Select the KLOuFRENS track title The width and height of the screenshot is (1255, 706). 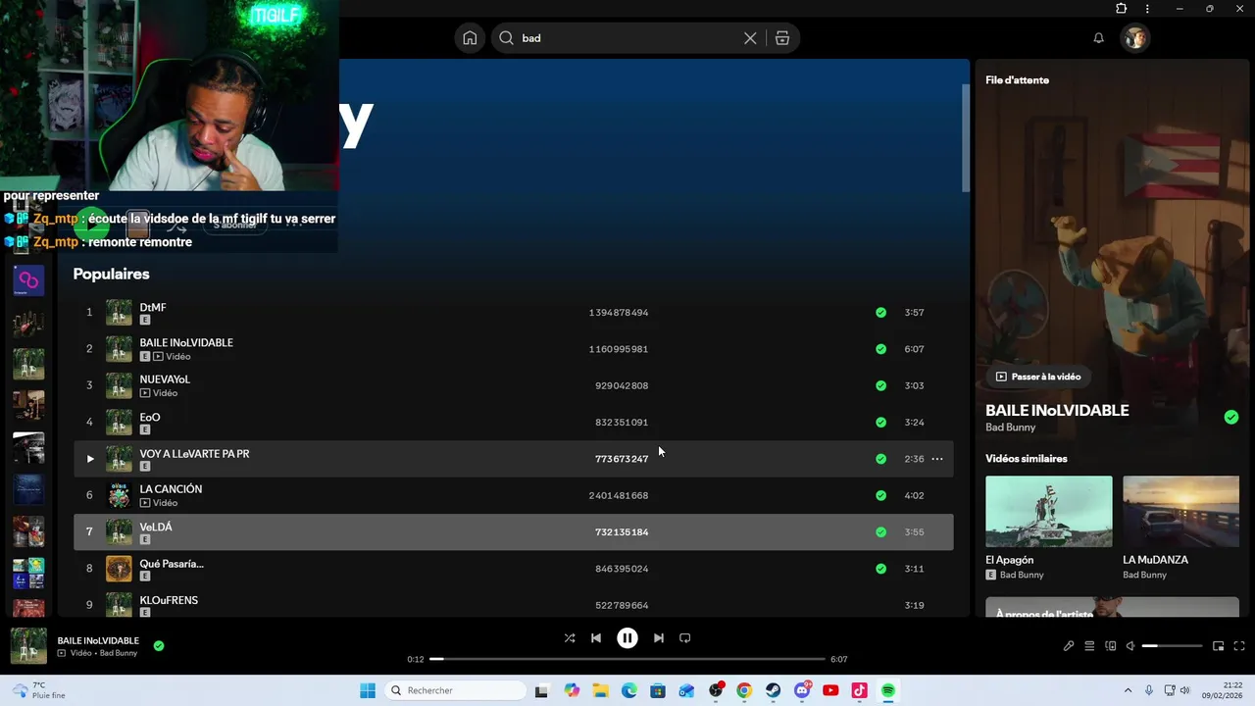tap(169, 600)
